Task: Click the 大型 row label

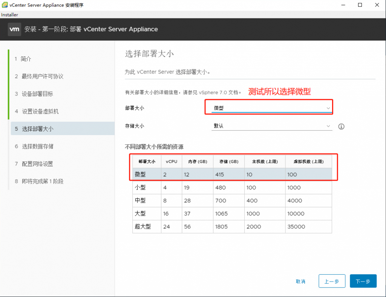Action: [140, 214]
